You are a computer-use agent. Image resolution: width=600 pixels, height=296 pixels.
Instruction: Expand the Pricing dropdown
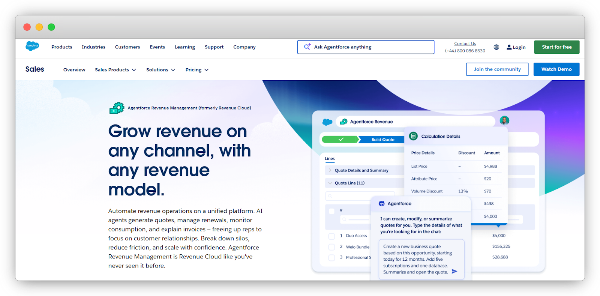(x=197, y=70)
